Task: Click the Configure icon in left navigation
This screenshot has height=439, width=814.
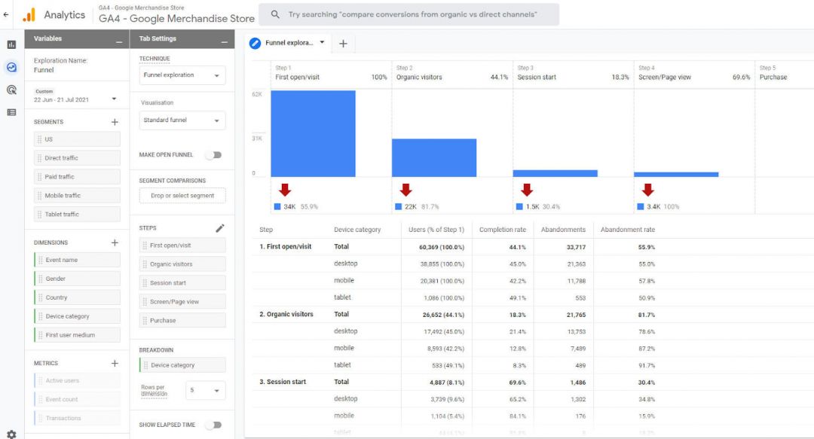Action: (10, 111)
